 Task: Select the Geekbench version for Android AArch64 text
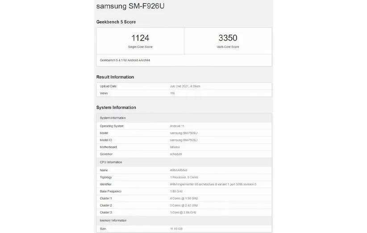[x=125, y=60]
